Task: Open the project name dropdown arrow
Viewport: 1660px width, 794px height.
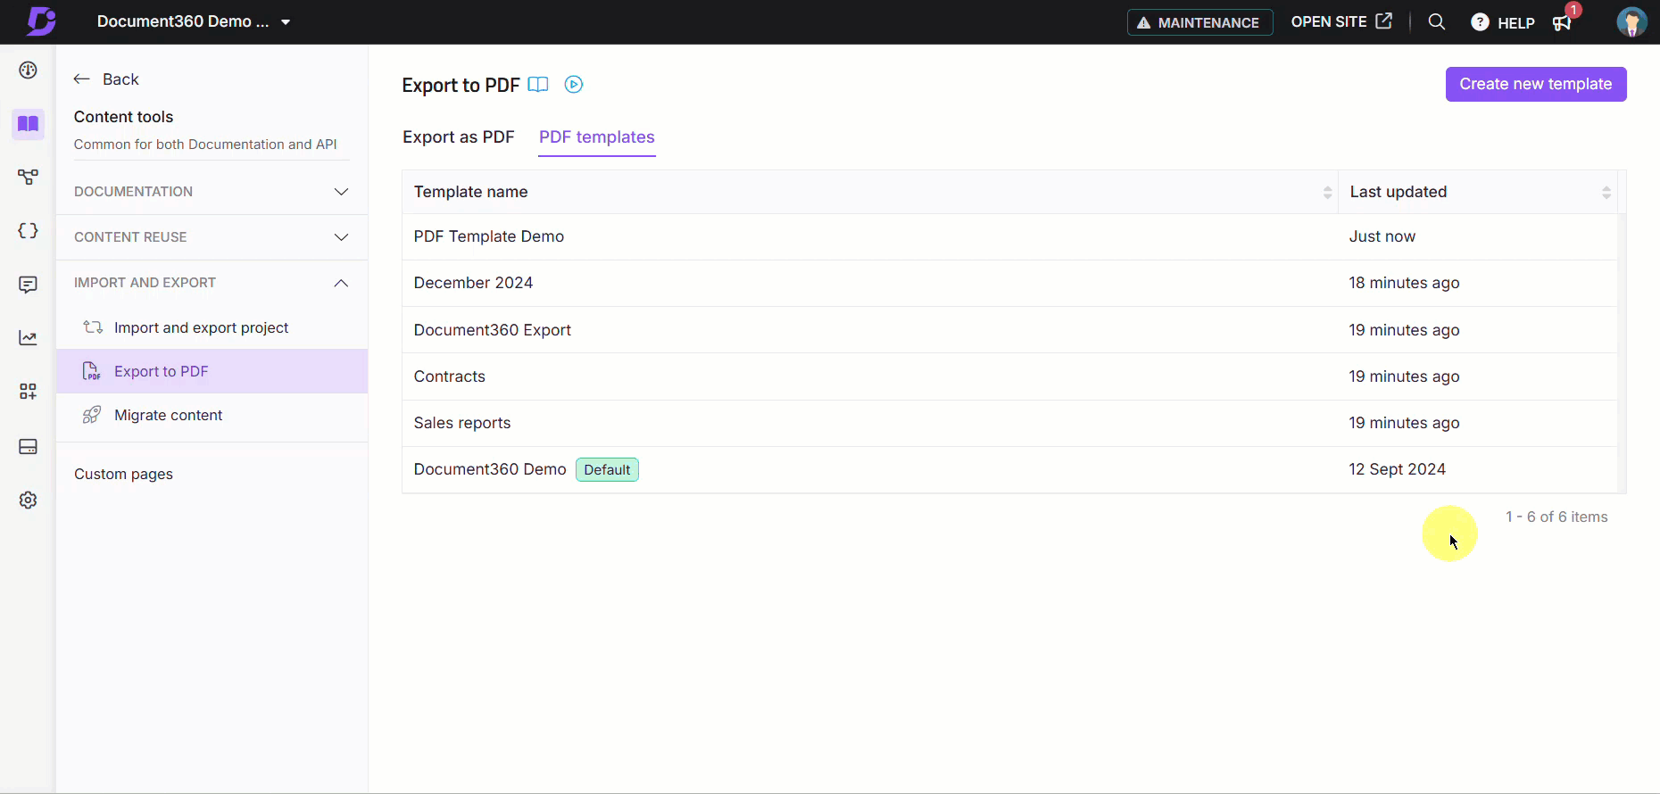Action: tap(286, 22)
